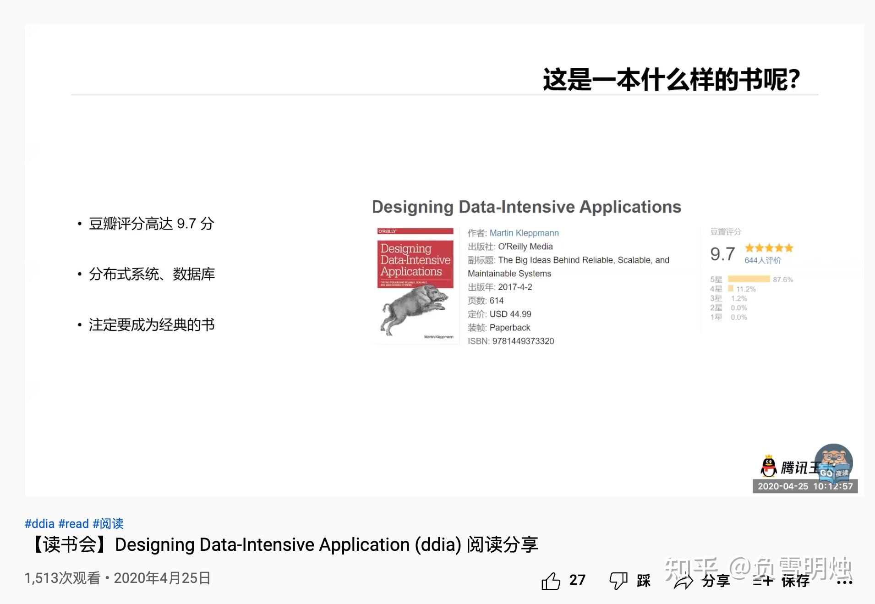Click the like count showing 27

(577, 580)
